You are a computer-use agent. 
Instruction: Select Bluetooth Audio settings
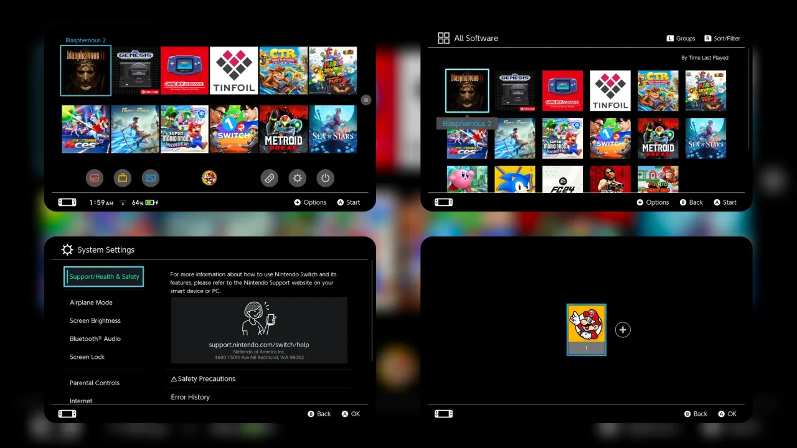tap(95, 338)
